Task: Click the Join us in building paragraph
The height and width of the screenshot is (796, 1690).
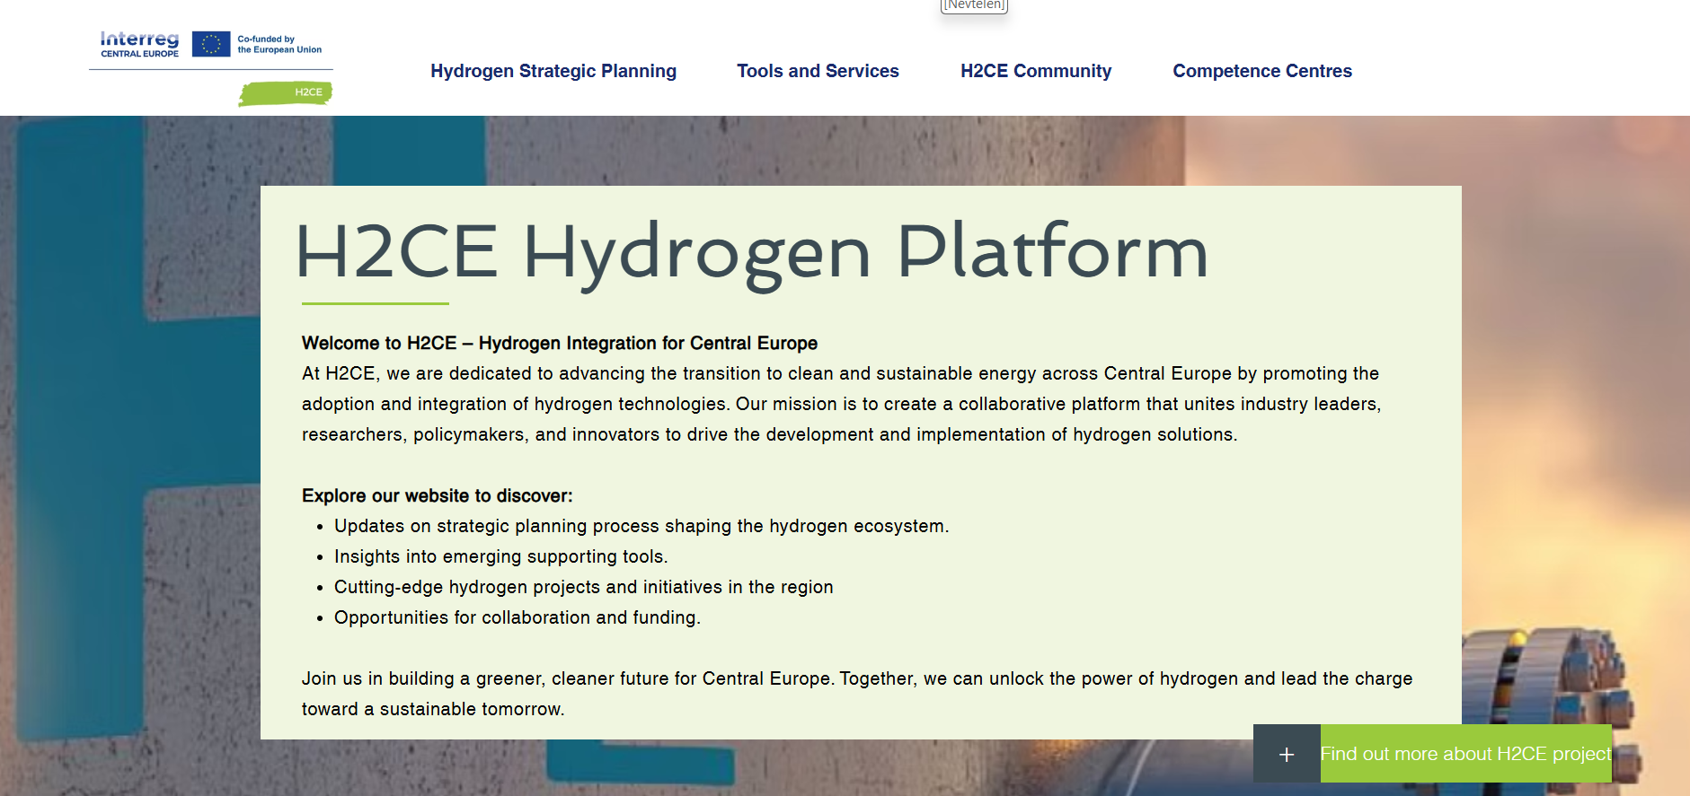Action: (856, 693)
